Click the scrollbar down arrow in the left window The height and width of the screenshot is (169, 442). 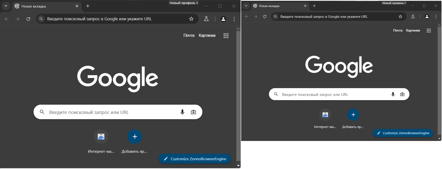(x=238, y=166)
